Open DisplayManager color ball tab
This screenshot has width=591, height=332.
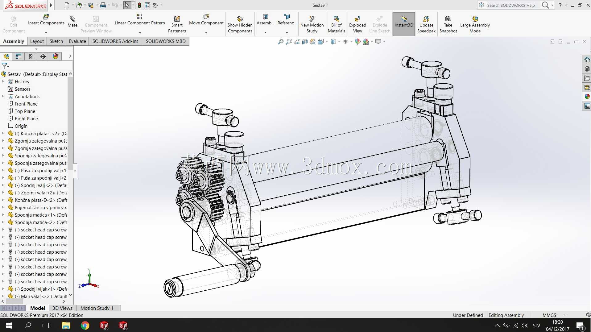pos(56,56)
